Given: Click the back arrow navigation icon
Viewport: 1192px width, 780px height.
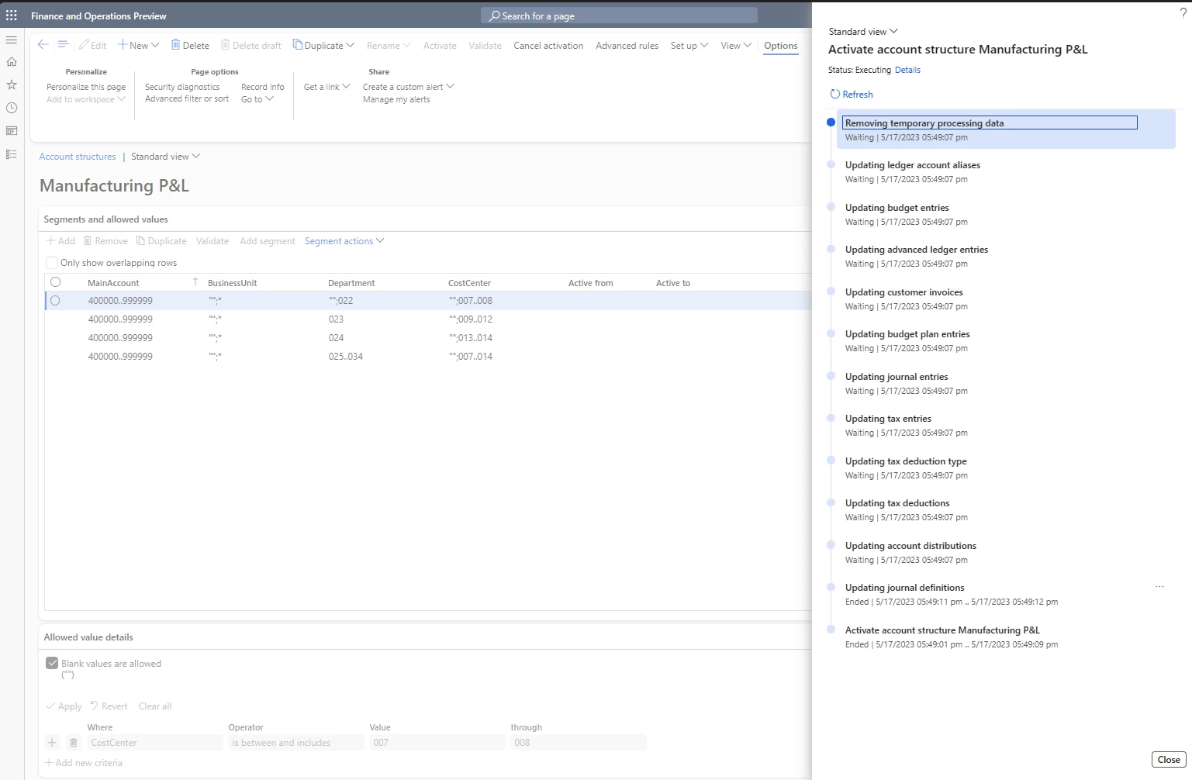Looking at the screenshot, I should point(43,44).
